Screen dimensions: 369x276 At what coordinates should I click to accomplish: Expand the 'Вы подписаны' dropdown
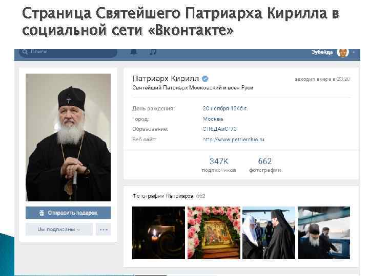pos(59,229)
